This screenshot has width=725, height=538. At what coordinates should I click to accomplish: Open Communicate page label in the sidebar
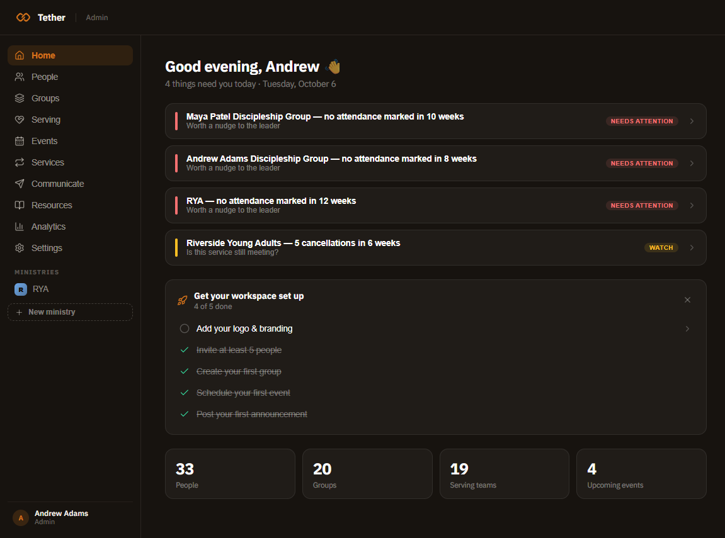click(58, 184)
